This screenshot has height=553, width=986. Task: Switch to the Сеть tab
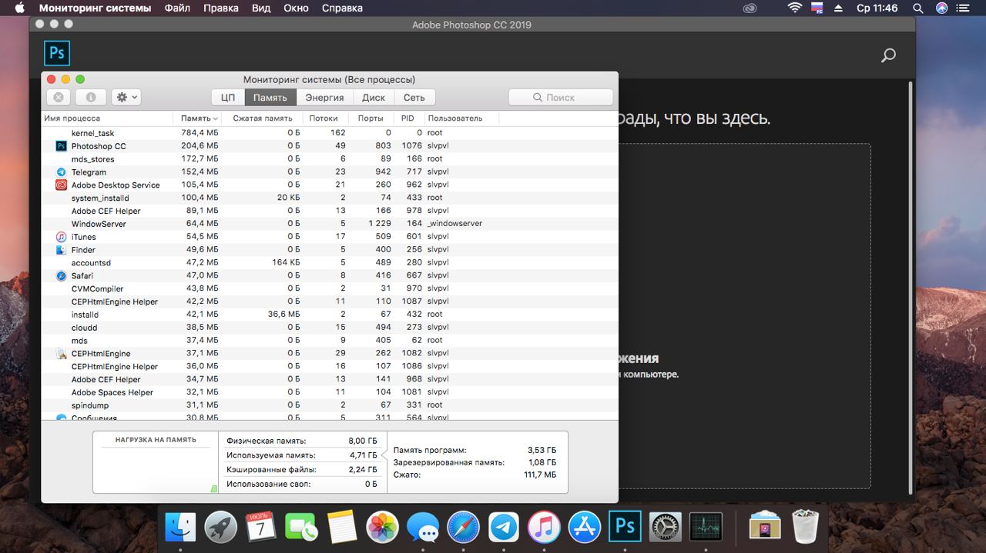point(414,97)
